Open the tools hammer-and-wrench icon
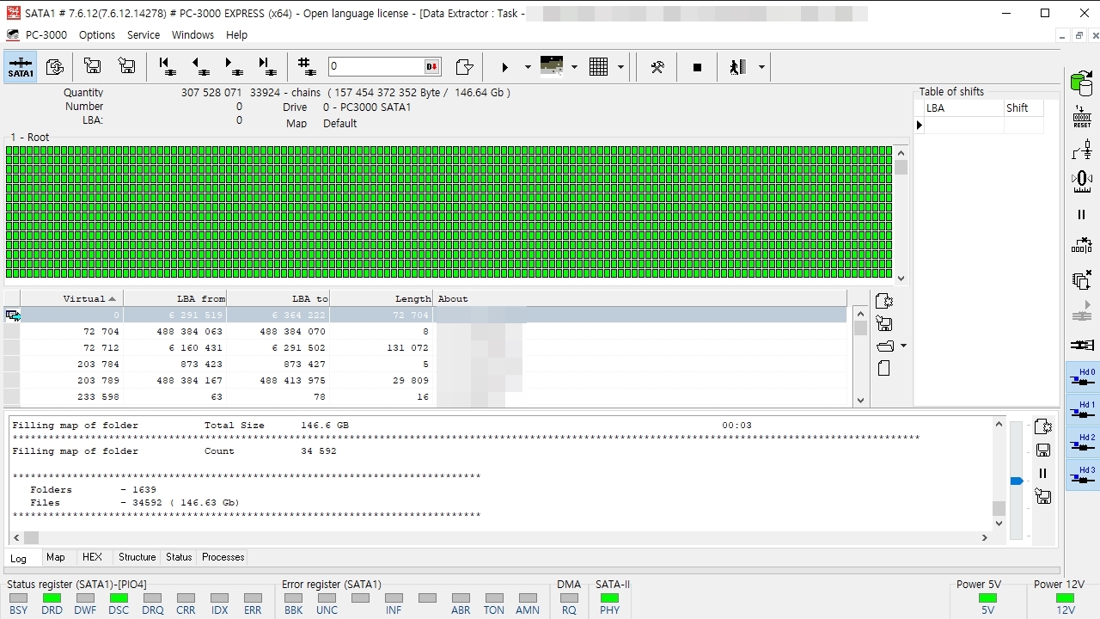 (657, 67)
